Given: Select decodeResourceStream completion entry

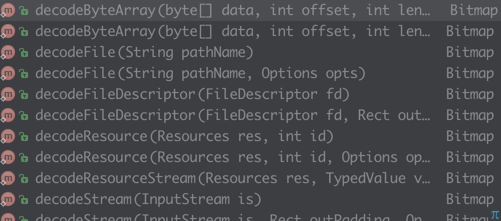Looking at the screenshot, I should click(232, 178).
